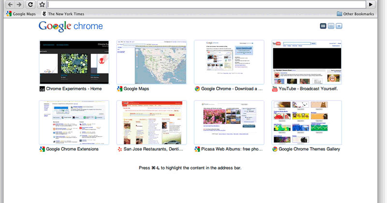387x203 pixels.
Task: Go forward with the forward arrow button
Action: tap(19, 4)
